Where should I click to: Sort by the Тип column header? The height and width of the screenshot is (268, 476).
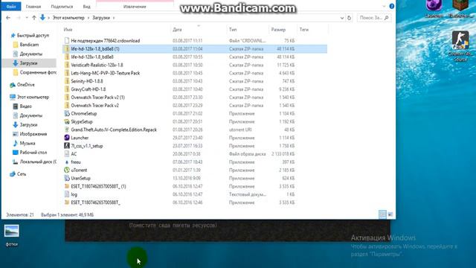(233, 30)
